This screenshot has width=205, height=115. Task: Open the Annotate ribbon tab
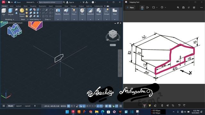tap(58, 6)
